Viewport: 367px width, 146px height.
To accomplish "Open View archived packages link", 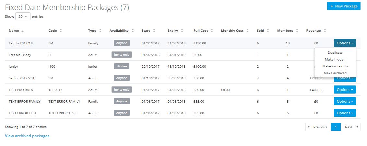I will tap(27, 136).
